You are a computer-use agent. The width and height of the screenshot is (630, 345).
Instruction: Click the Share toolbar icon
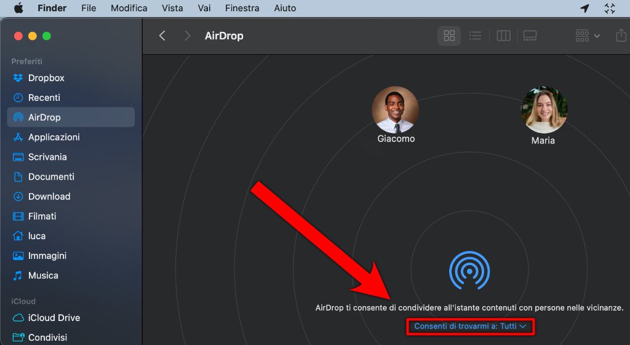coord(621,35)
